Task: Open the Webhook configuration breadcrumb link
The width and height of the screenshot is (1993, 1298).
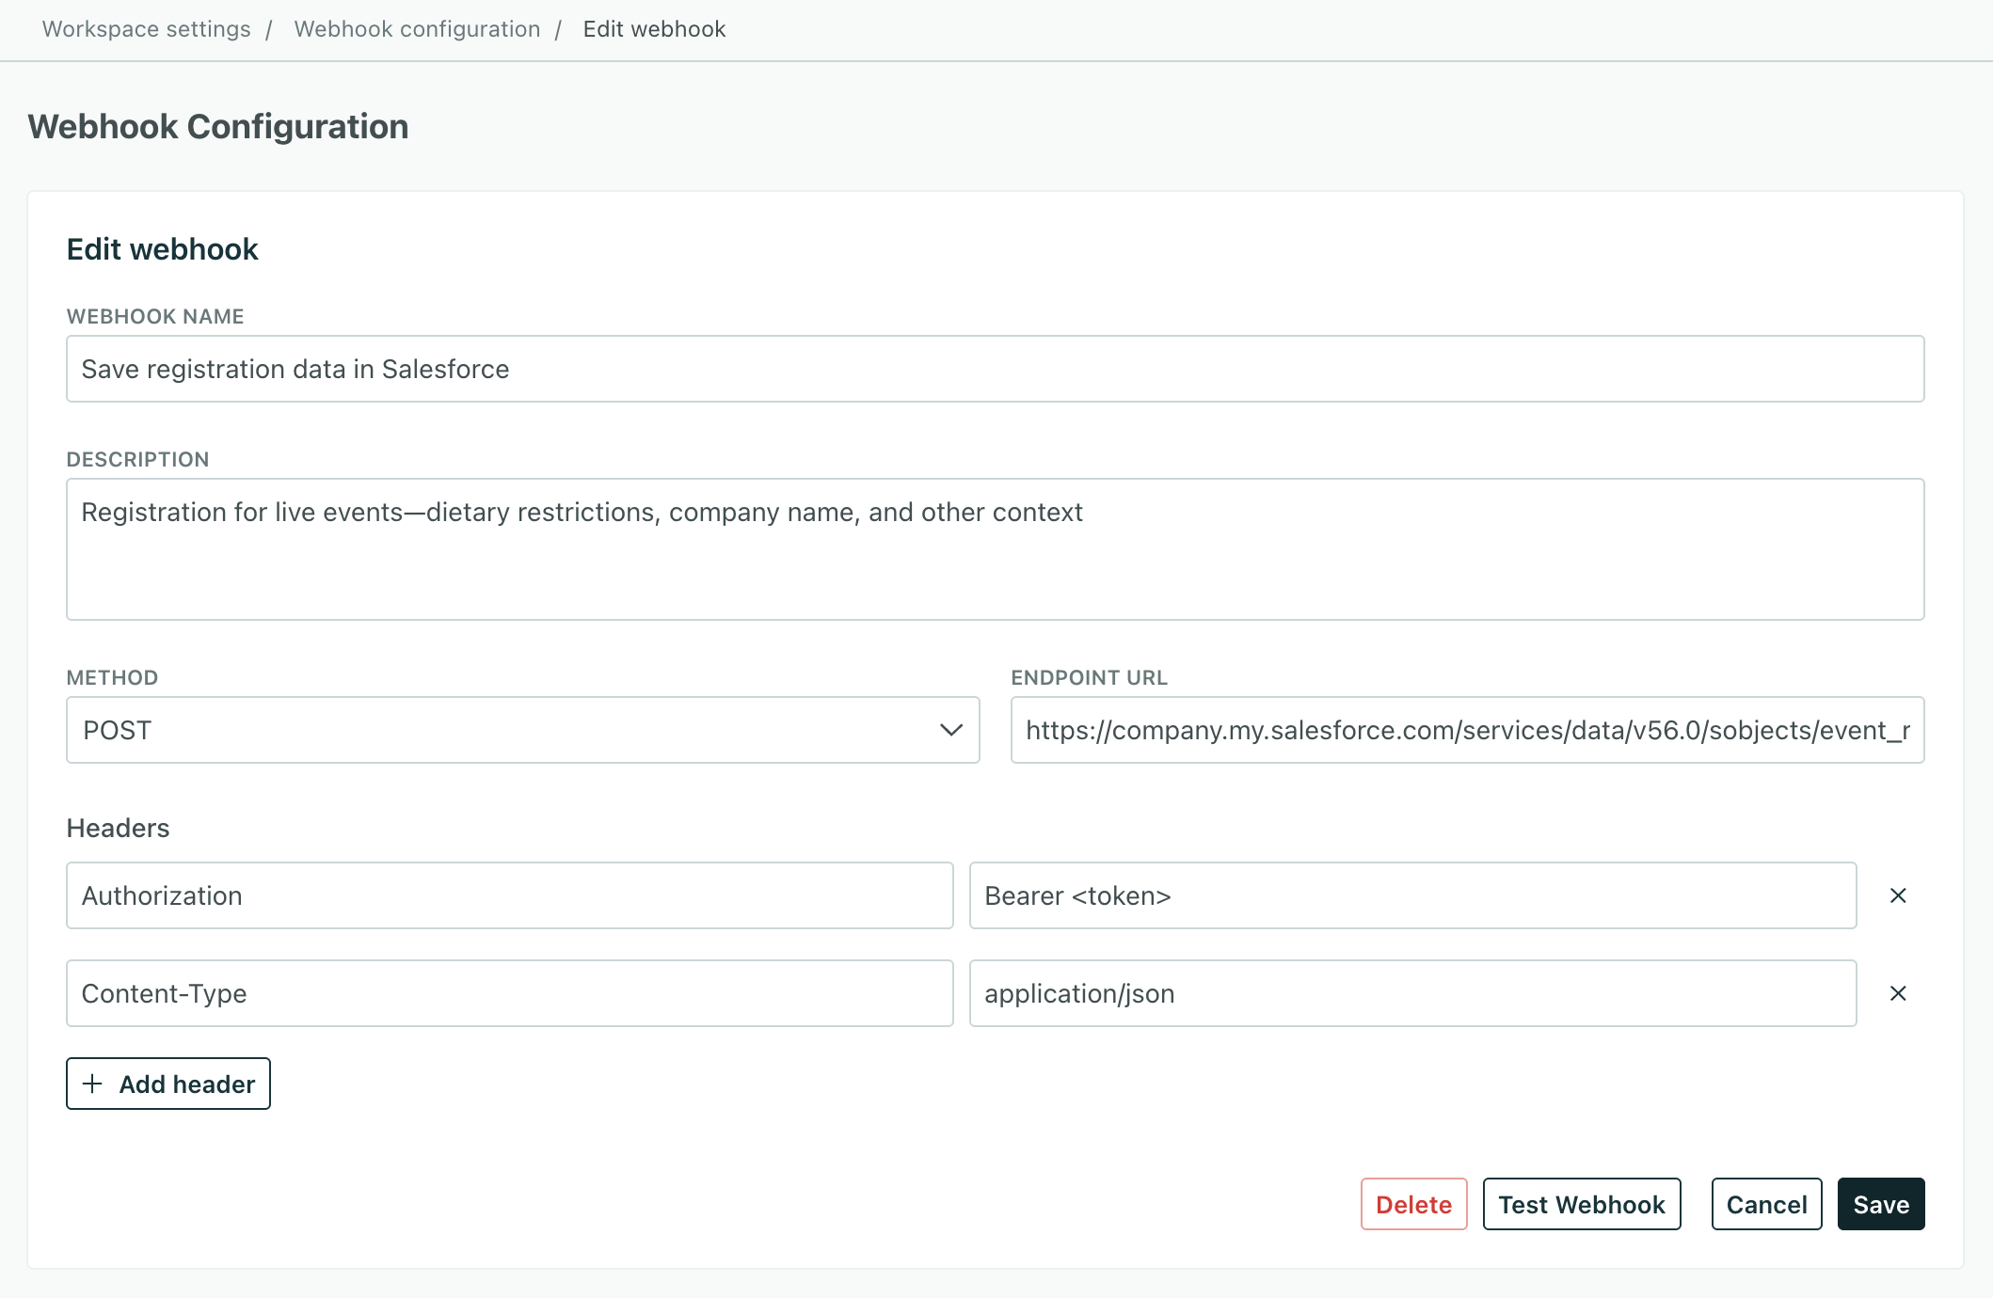Action: click(417, 29)
